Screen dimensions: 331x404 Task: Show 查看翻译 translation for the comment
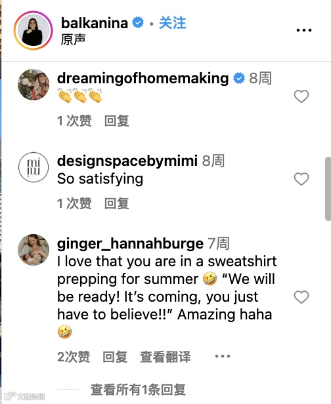[165, 357]
